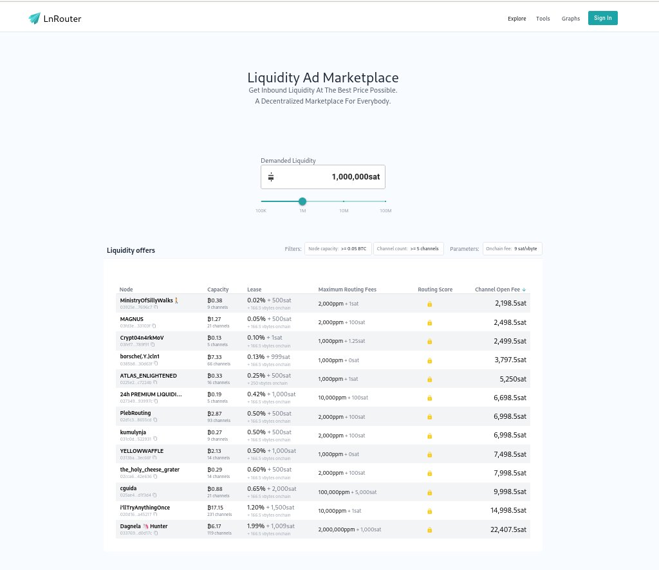Click the liquidity slider handle at 1M
Screen dimensions: 659x570
302,201
